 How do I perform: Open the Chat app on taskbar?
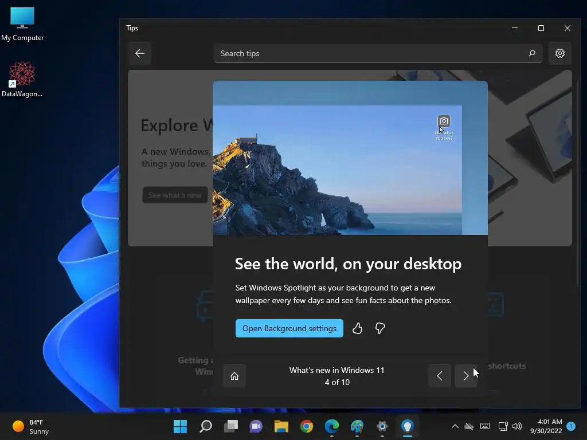tap(256, 426)
